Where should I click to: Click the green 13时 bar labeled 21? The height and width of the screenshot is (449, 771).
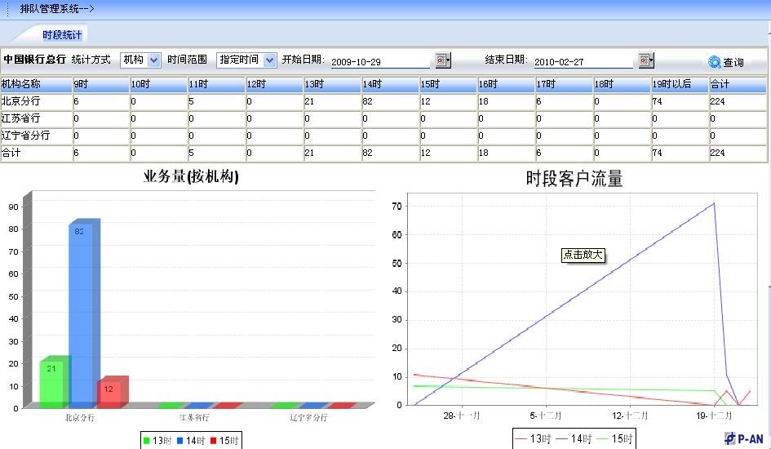51,382
